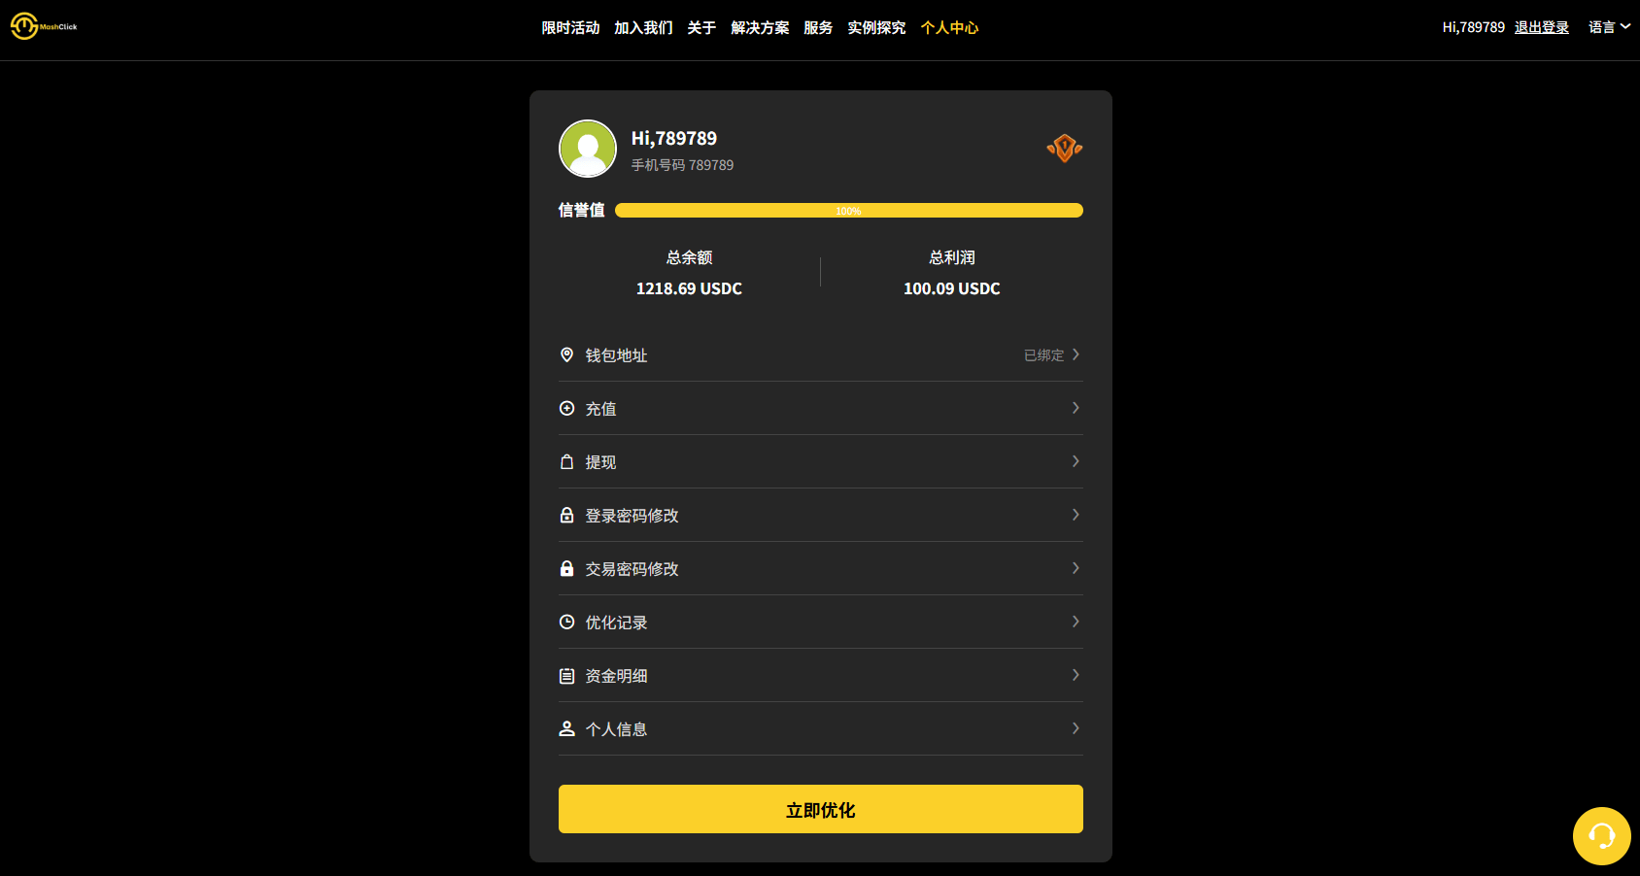Expand the 钱包地址 row chevron
1640x876 pixels.
coord(1076,354)
